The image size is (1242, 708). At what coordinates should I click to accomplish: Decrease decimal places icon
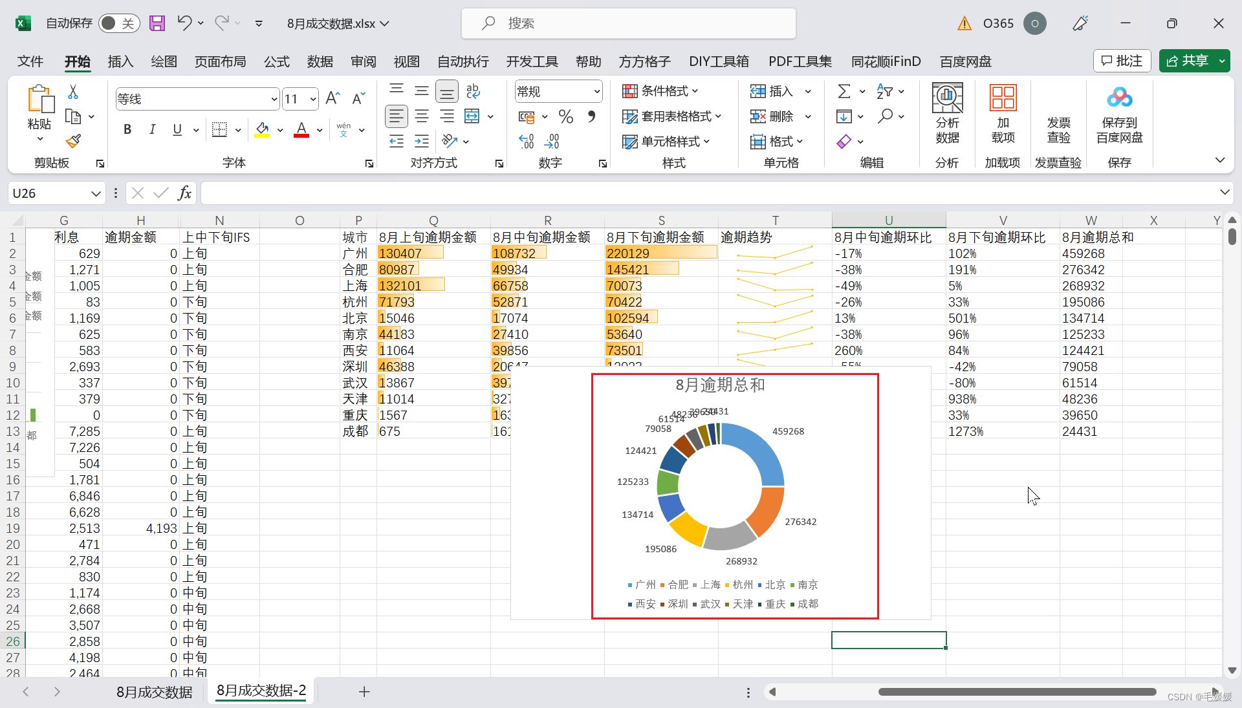coord(552,141)
